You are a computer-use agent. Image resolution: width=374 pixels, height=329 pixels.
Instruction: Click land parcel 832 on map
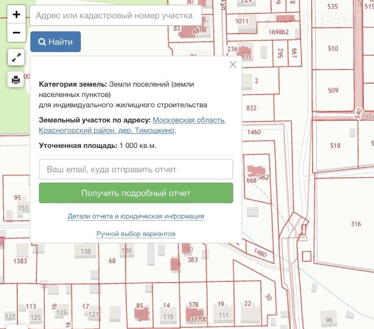click(x=251, y=108)
